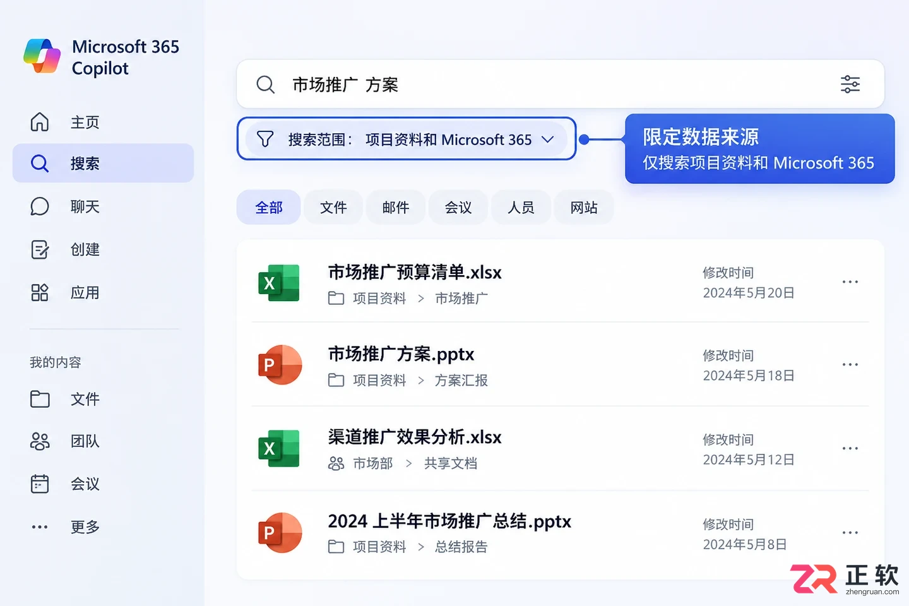
Task: Switch to the 邮件 tab
Action: coord(396,207)
